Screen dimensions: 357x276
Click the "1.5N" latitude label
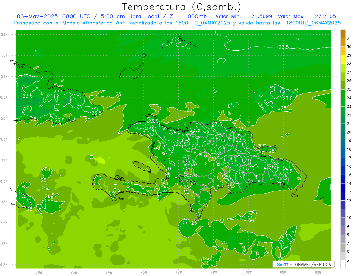pyautogui.click(x=4, y=55)
